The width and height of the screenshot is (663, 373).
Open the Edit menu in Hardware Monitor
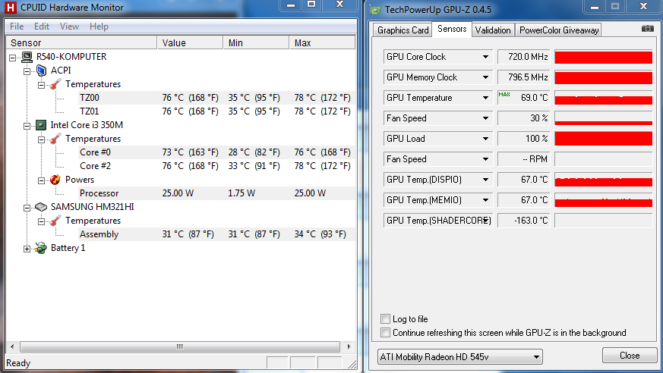pos(42,27)
